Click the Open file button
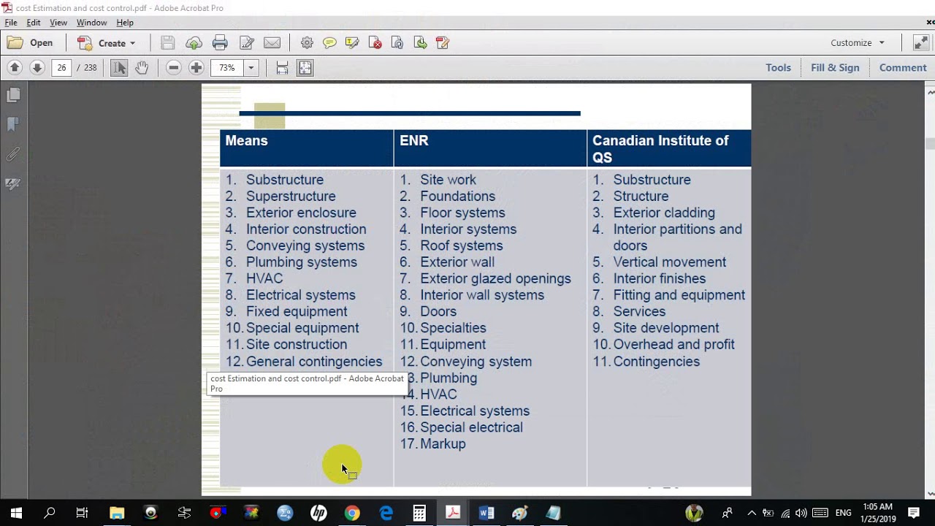The width and height of the screenshot is (935, 526). click(31, 43)
